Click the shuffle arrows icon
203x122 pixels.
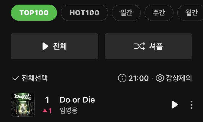coord(139,46)
